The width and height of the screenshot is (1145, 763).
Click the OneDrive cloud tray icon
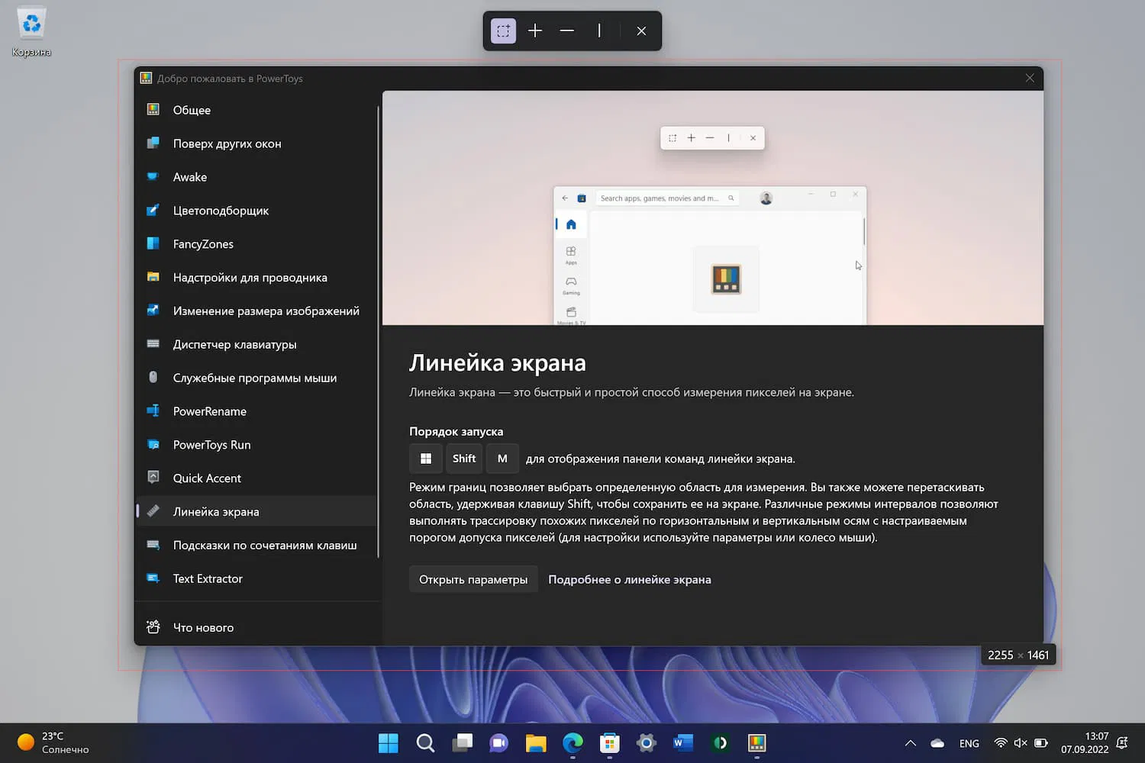click(x=937, y=743)
